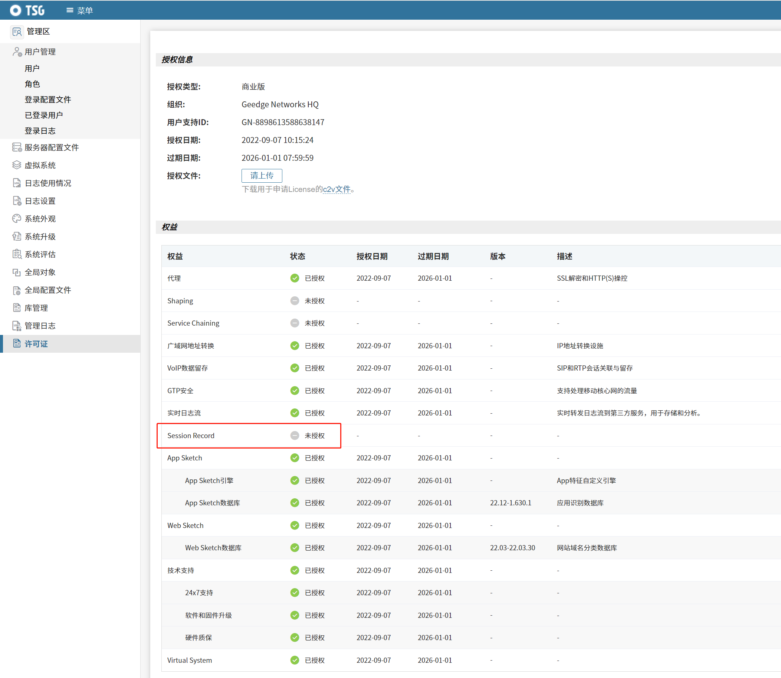781x678 pixels.
Task: Open the hamburger 菜单 menu
Action: point(79,11)
